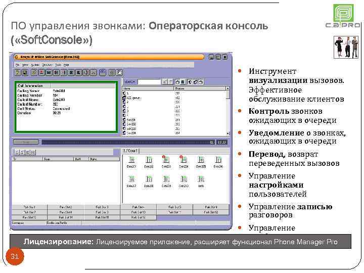This screenshot has width=364, height=273.
Task: Click the red hang-up phone toolbar icon
Action: coord(41,73)
